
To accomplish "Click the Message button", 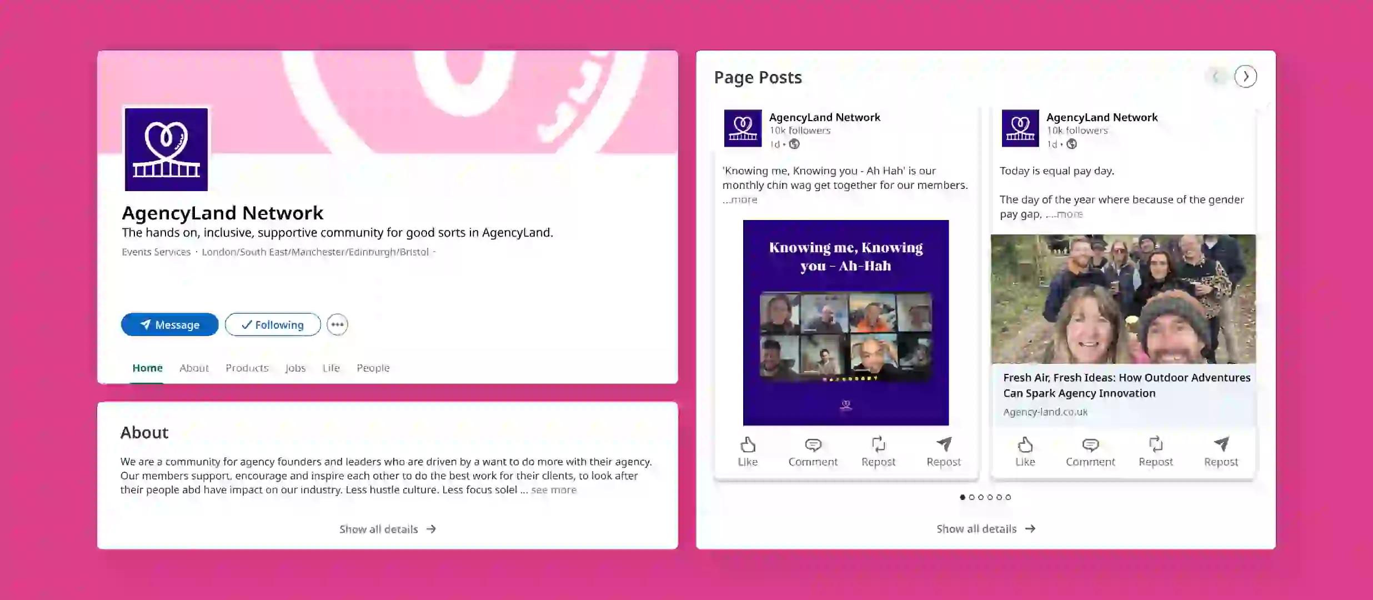I will coord(169,324).
